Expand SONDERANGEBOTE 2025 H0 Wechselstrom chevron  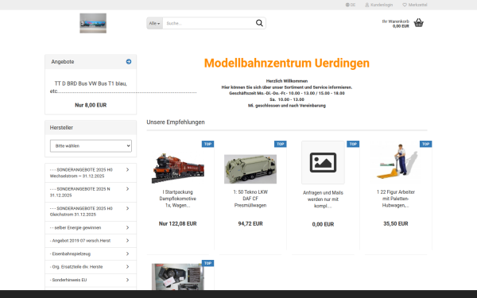[127, 170]
